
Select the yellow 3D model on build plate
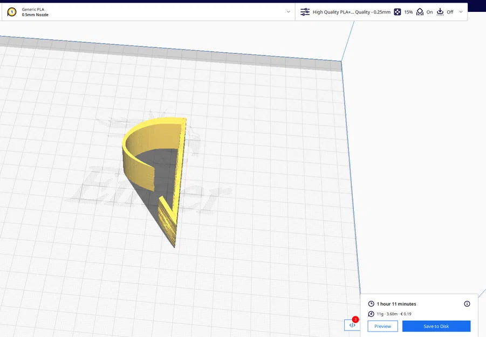click(155, 181)
